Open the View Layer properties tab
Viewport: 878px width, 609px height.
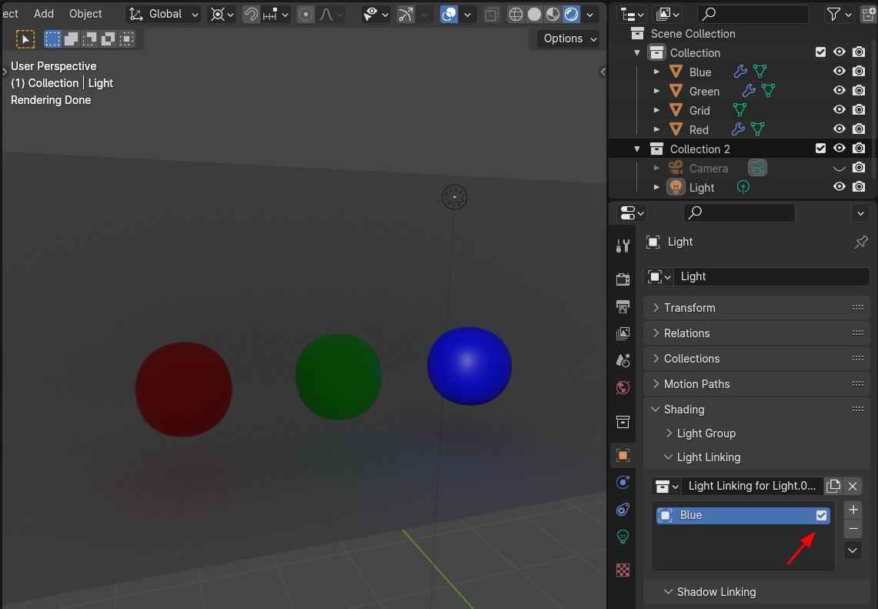click(x=623, y=333)
